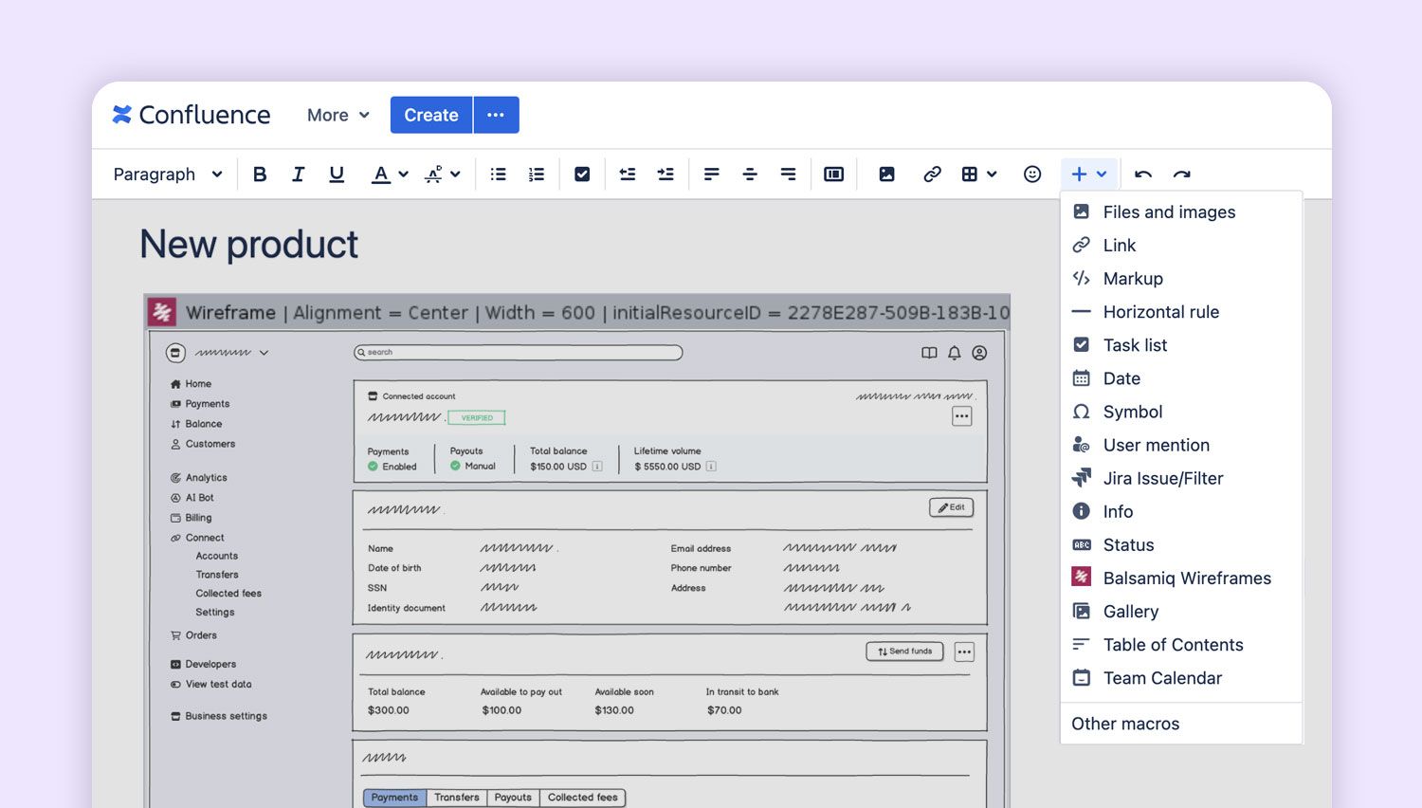Select Link in the insert menu

[x=1181, y=246]
